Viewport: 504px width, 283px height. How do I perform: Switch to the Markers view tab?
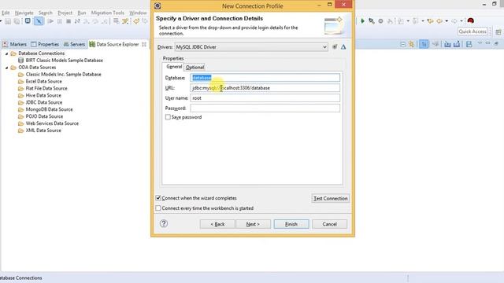coord(15,44)
